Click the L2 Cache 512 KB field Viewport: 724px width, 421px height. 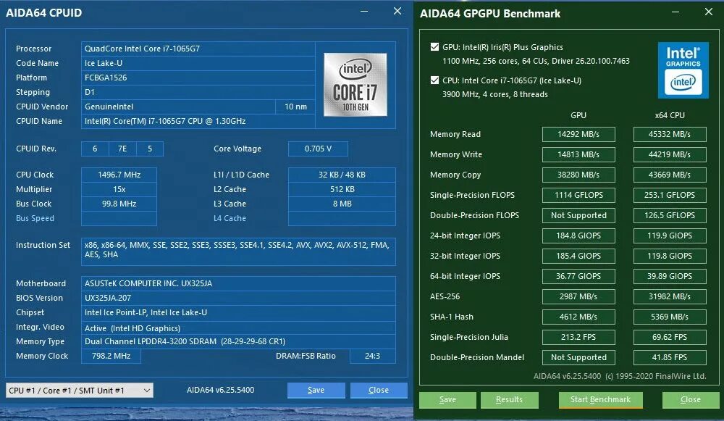342,189
